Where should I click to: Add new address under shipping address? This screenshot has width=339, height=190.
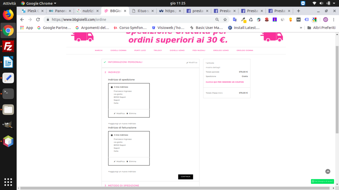[x=122, y=124]
